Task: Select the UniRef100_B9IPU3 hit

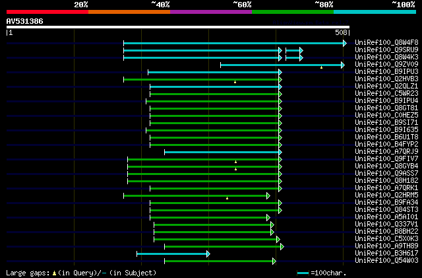Action: (x=386, y=72)
